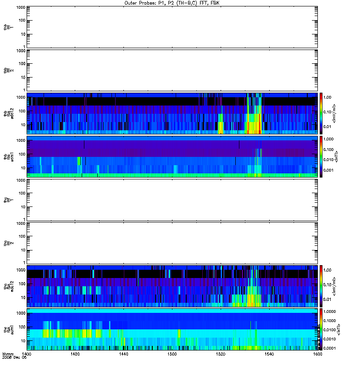Click the 1.000 tick on thb scm1 colorbar
The width and height of the screenshot is (344, 367).
tap(328, 139)
